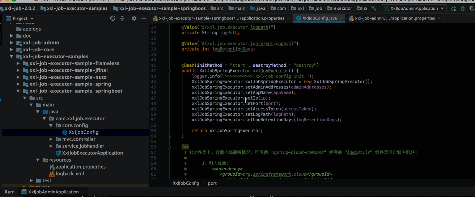475x197 pixels.
Task: Click the core.config package folder icon
Action: pos(58,126)
